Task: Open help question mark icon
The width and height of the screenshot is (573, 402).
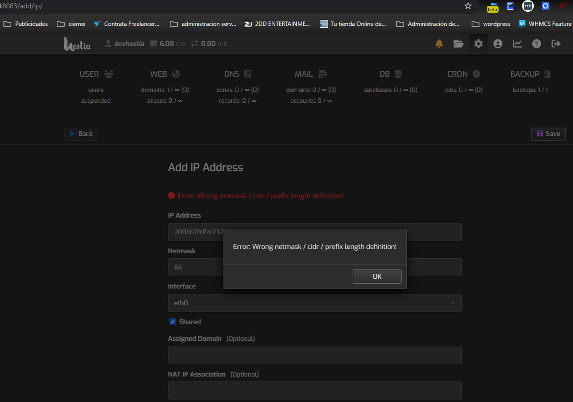Action: [536, 44]
